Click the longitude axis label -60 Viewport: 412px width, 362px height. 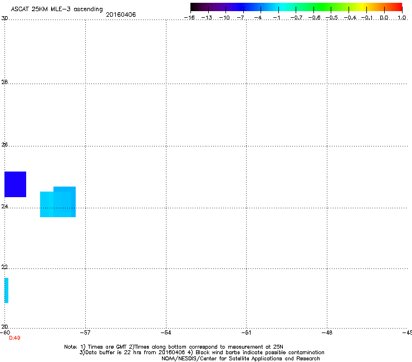coord(5,332)
